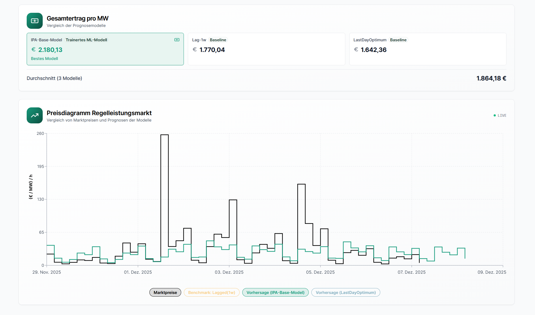Click small banknote icon in IPA-Base-Model card
The image size is (535, 315).
click(177, 40)
